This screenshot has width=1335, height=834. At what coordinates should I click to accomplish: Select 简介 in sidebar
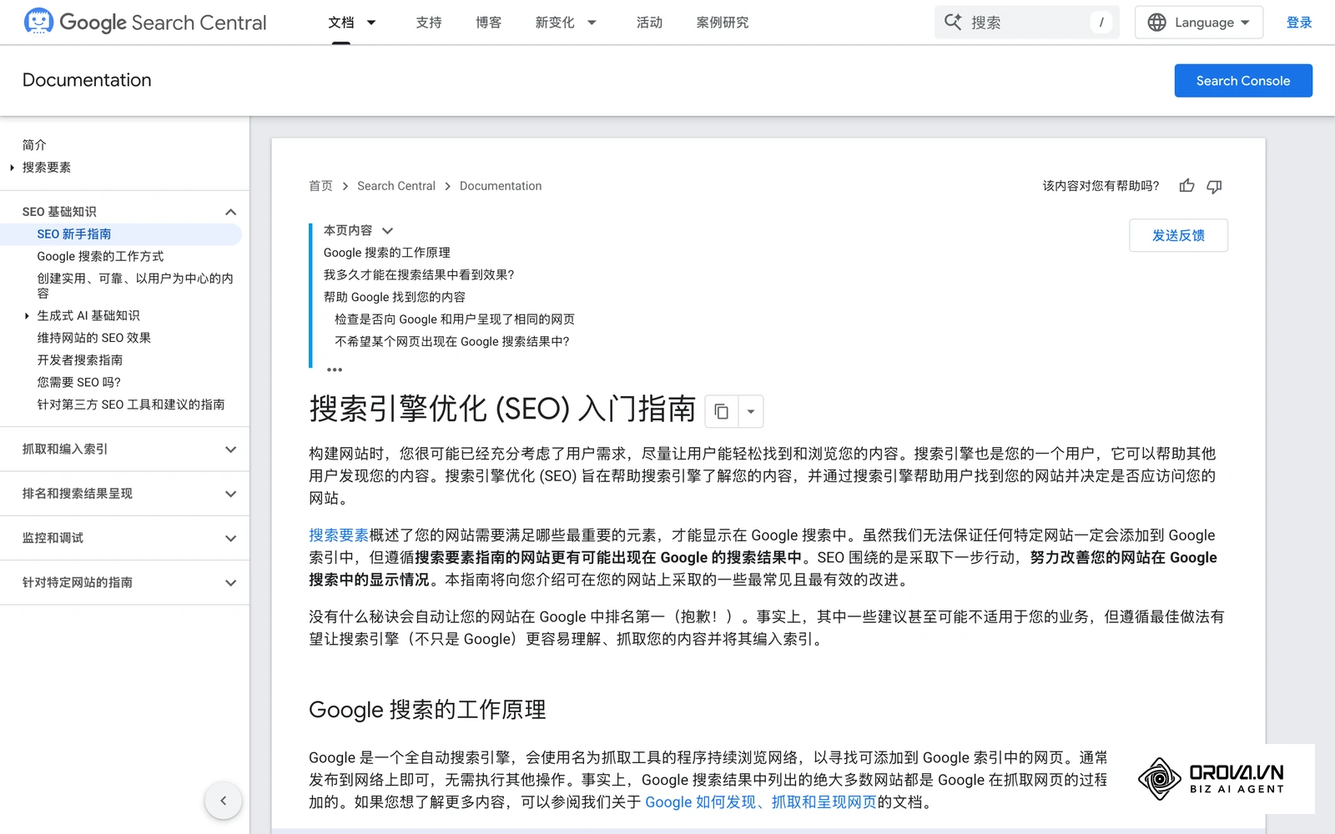[x=34, y=145]
